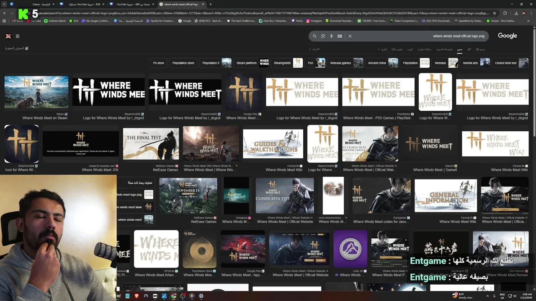Click the Steam platform filter chip
This screenshot has width=536, height=301.
pos(252,63)
